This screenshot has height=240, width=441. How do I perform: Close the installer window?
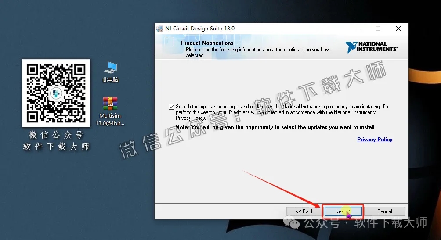[398, 29]
